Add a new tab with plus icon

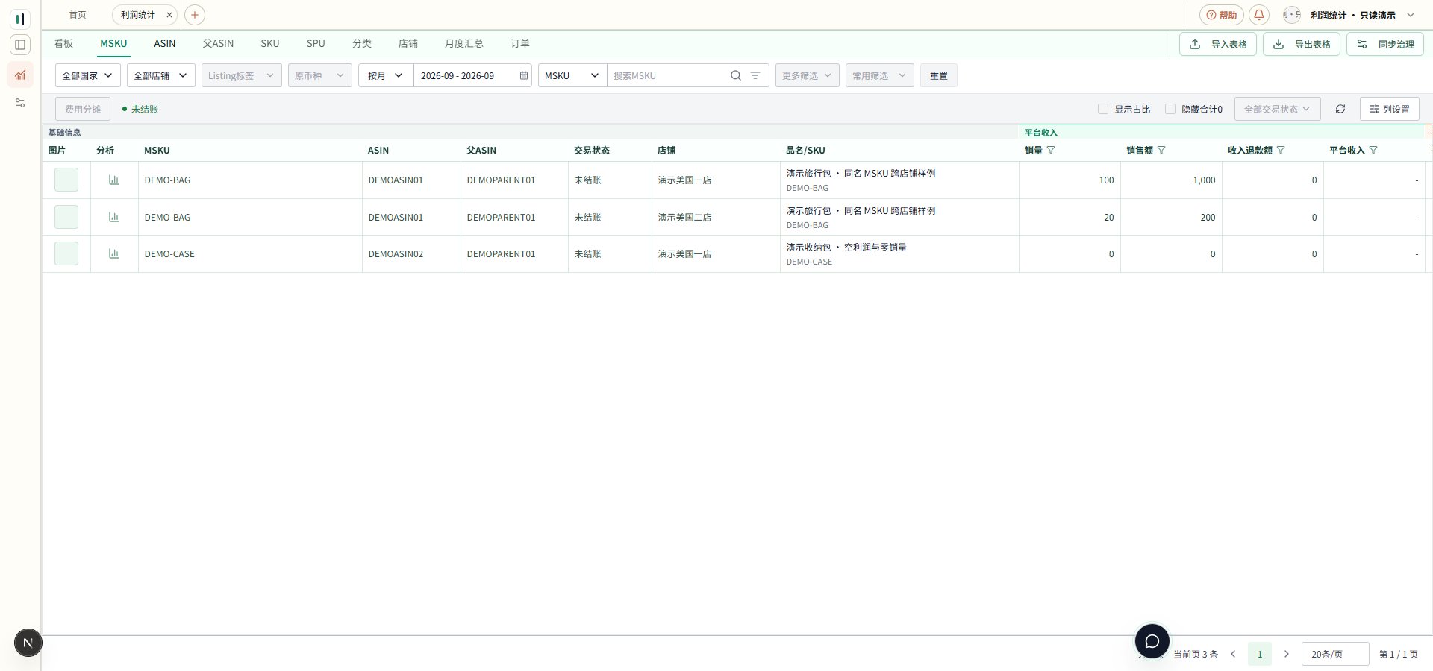pos(195,15)
